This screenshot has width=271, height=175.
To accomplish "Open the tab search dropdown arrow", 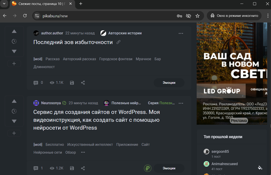I will point(4,3).
